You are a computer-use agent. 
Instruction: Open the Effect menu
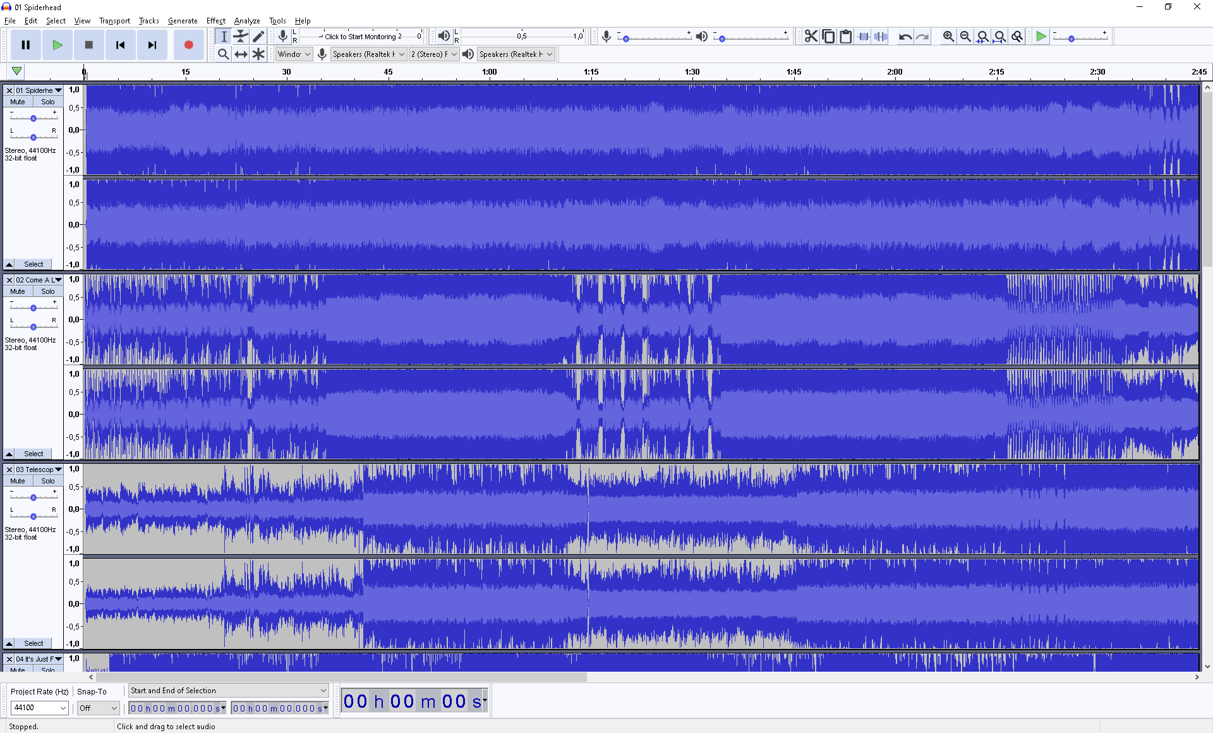[215, 21]
